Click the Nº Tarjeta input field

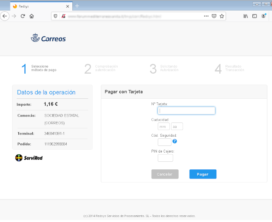186,110
